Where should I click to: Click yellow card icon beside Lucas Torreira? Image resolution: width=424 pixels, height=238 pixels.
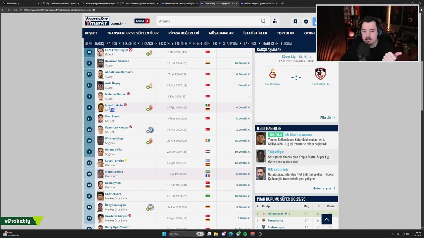(x=126, y=160)
